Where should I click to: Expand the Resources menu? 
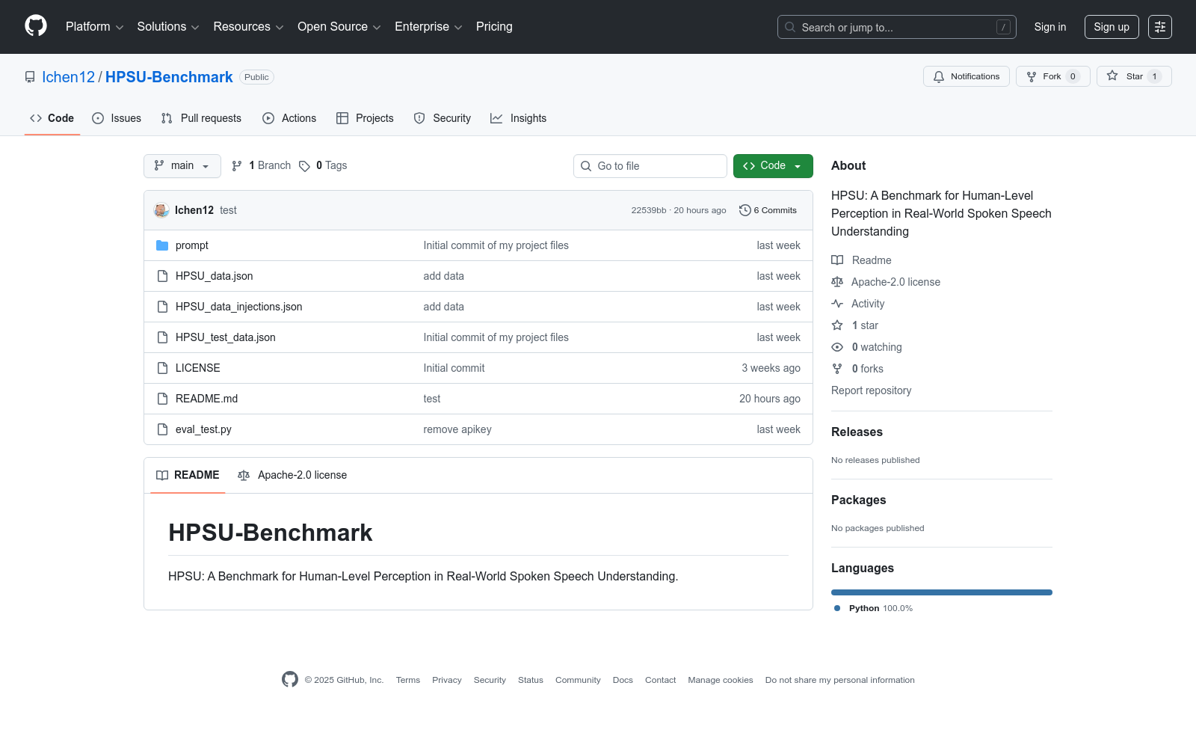(249, 27)
